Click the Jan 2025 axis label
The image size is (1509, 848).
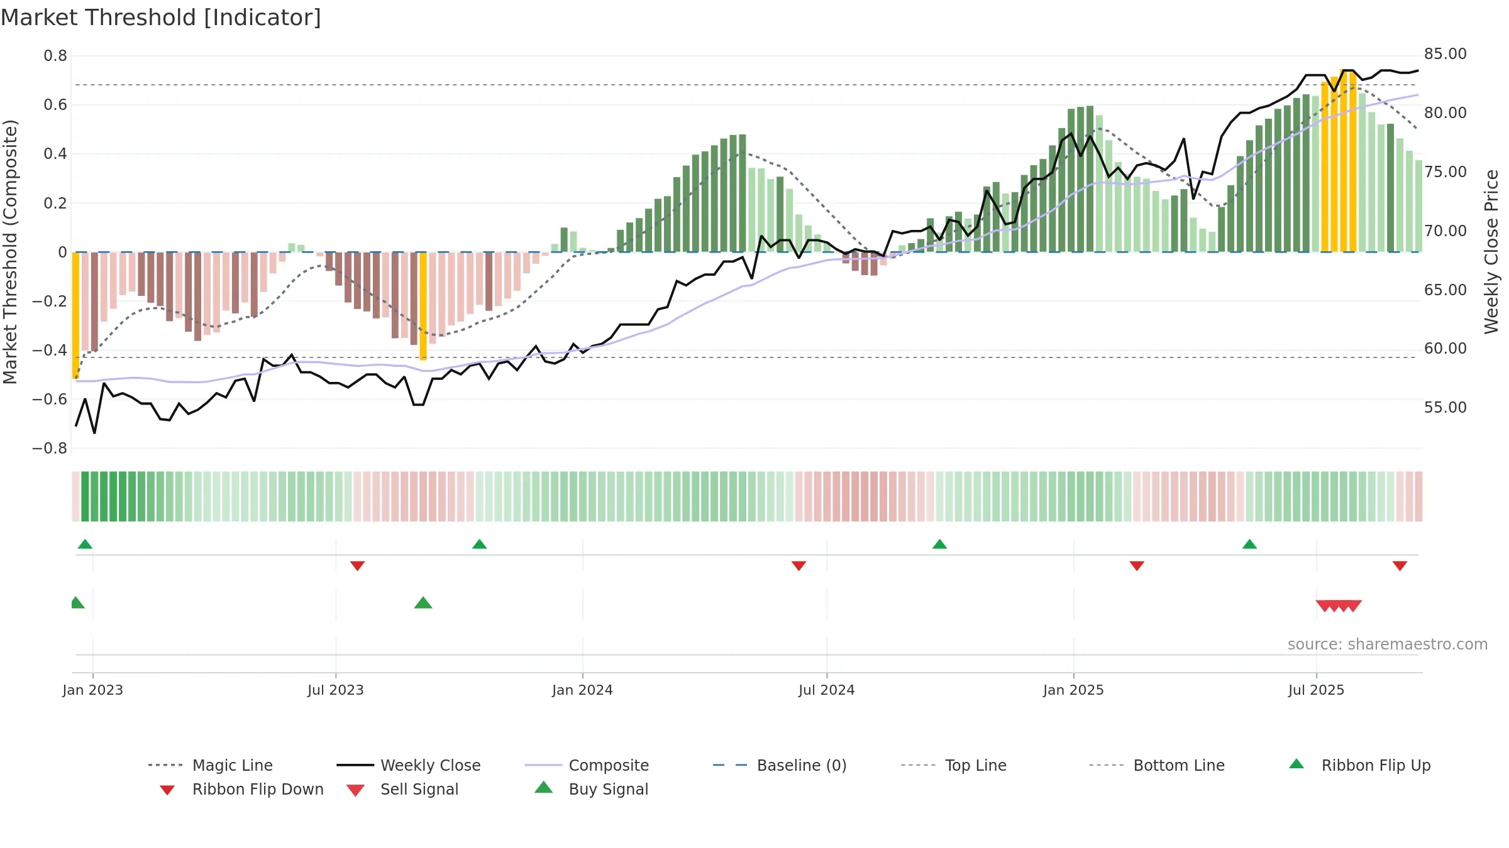[x=1073, y=690]
